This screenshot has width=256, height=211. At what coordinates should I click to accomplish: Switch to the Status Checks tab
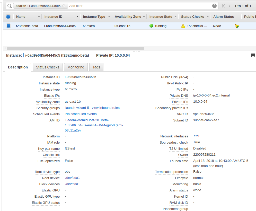[48, 67]
